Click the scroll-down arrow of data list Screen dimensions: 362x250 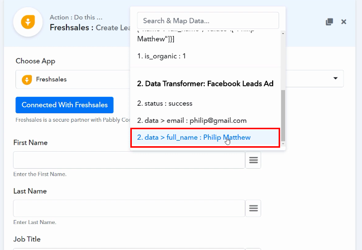[x=283, y=144]
